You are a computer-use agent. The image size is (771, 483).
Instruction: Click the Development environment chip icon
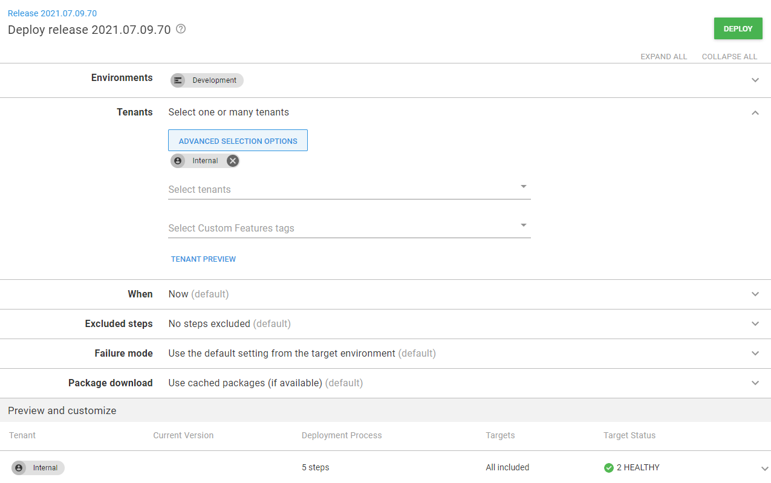[x=178, y=80]
